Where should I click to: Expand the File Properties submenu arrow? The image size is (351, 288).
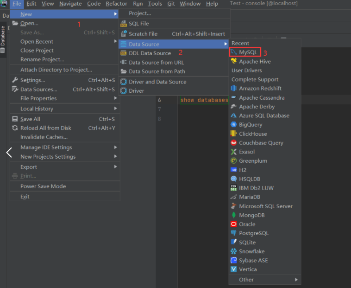coord(115,98)
